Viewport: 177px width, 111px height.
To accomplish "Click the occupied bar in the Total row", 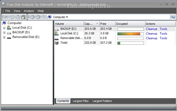I will point(131,43).
